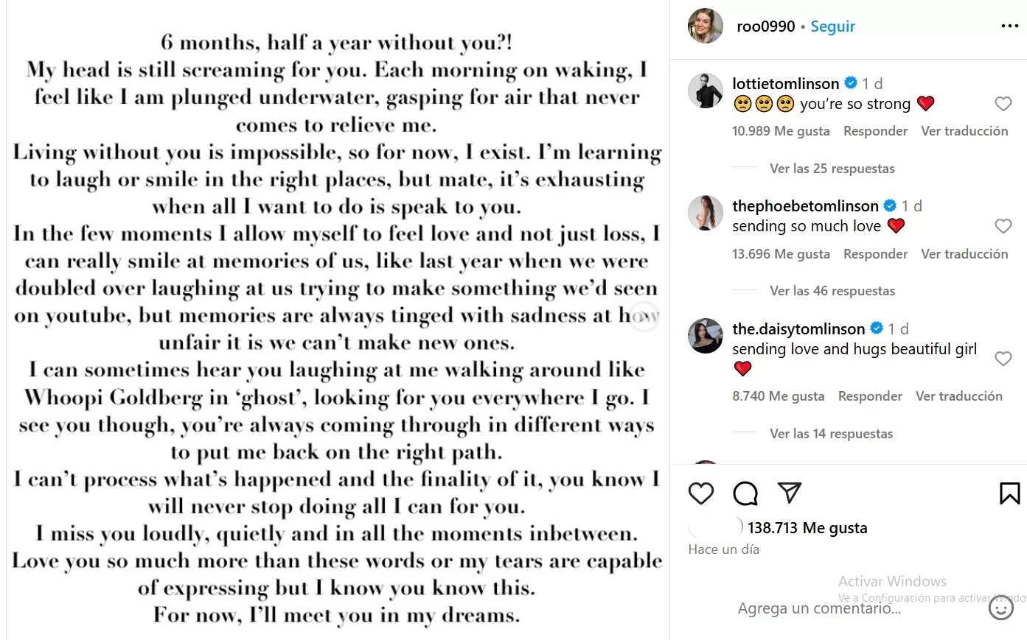Expand the 46 replies thread
Screen dimensions: 1027x640
click(832, 291)
